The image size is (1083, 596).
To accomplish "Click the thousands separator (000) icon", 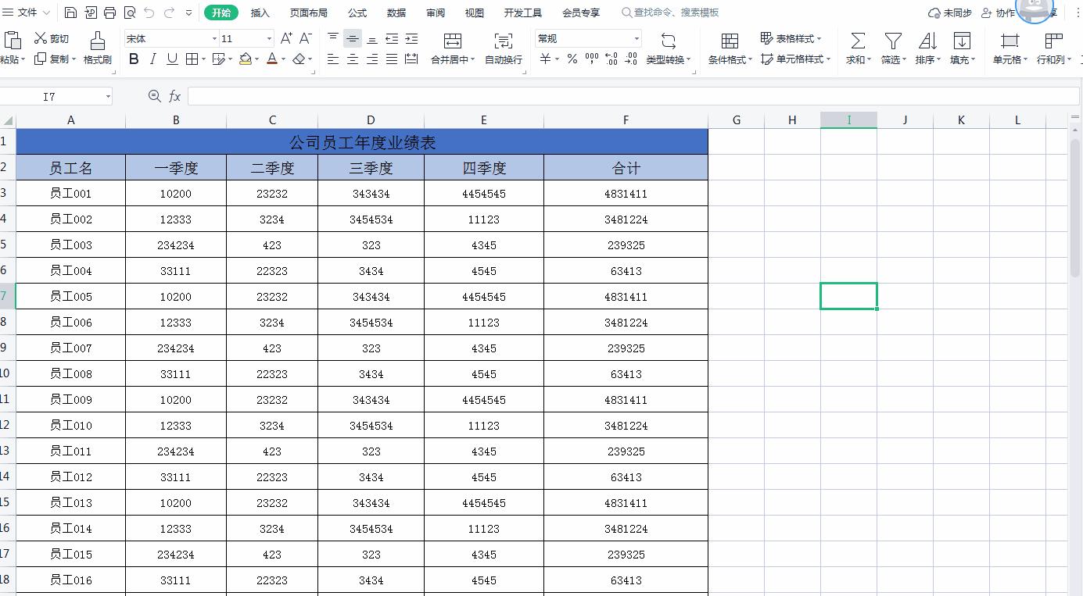I will [x=592, y=59].
